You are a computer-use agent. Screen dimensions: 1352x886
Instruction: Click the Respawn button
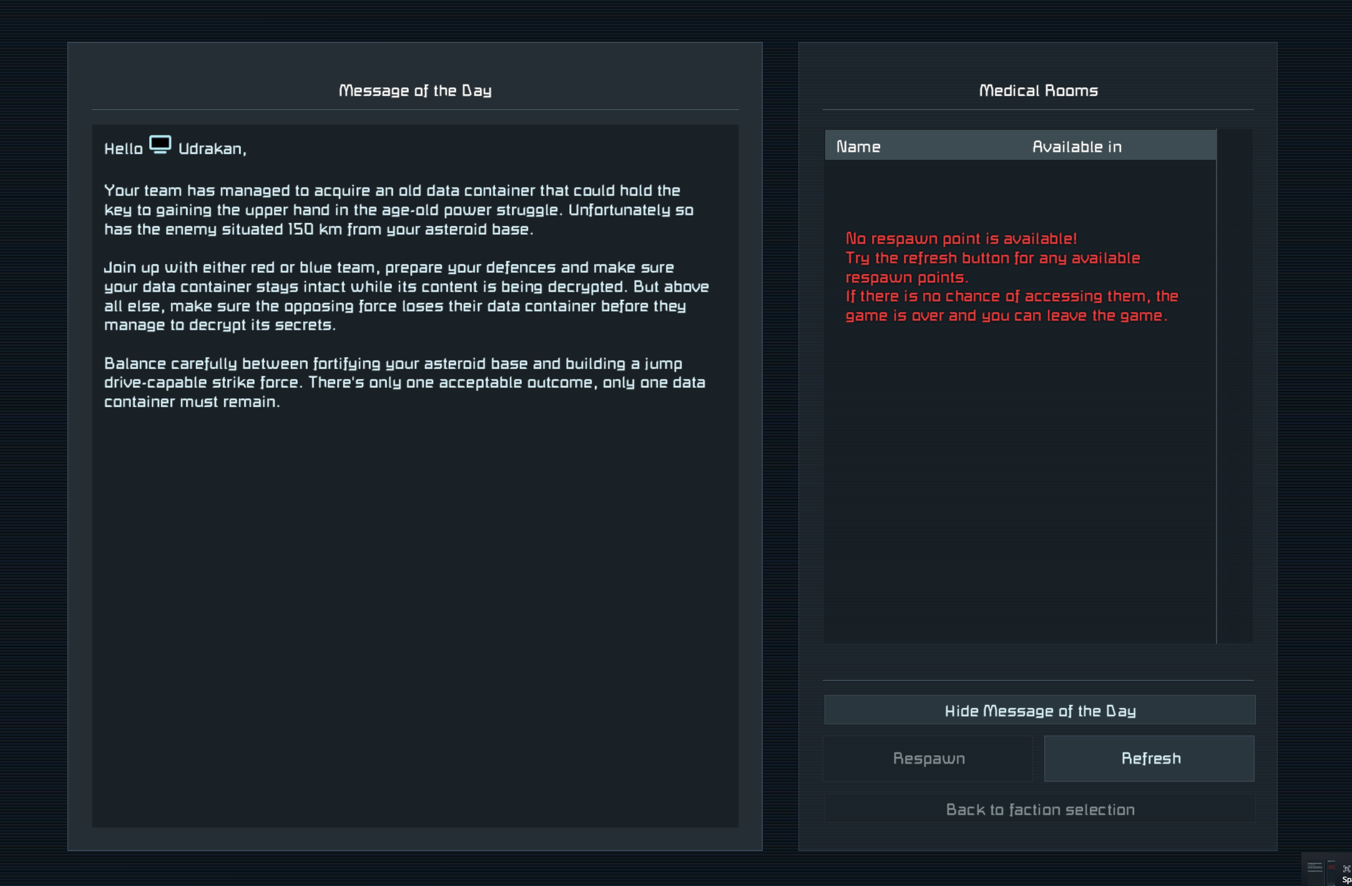[928, 759]
